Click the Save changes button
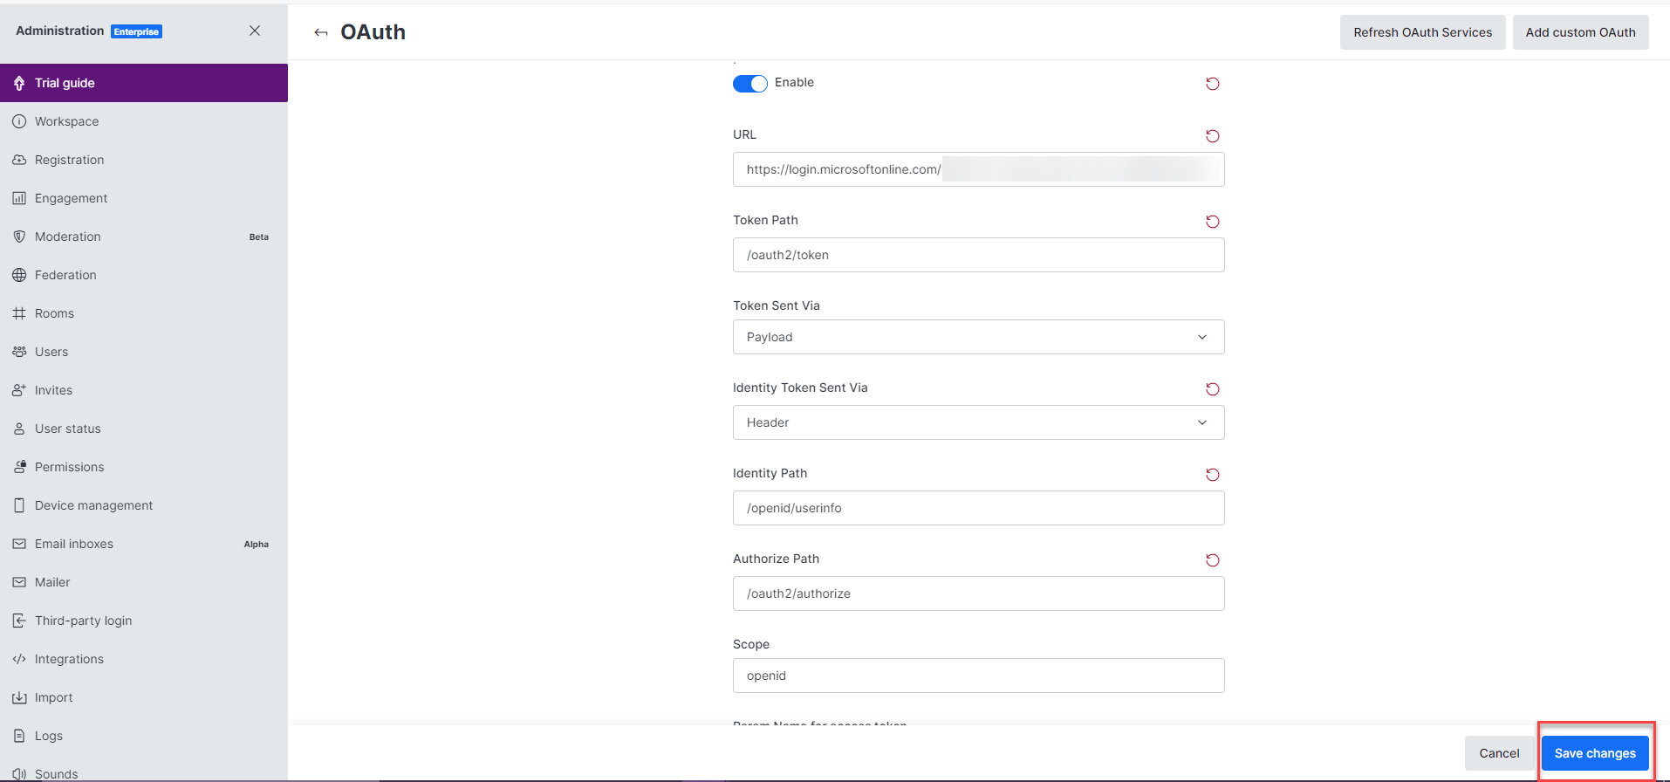Image resolution: width=1670 pixels, height=782 pixels. tap(1594, 753)
